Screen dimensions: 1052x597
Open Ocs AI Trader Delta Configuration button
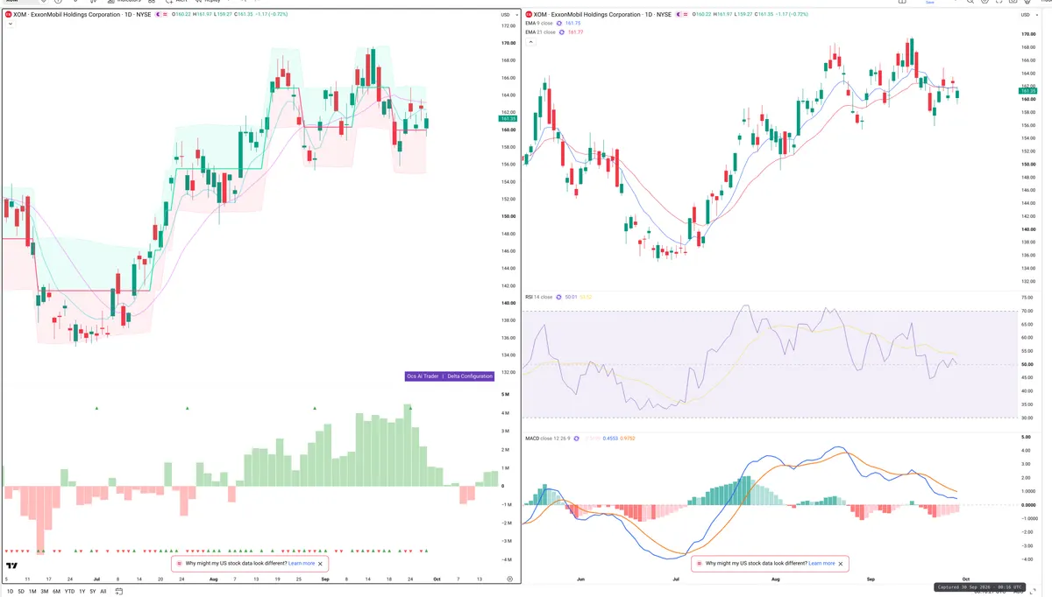click(450, 376)
